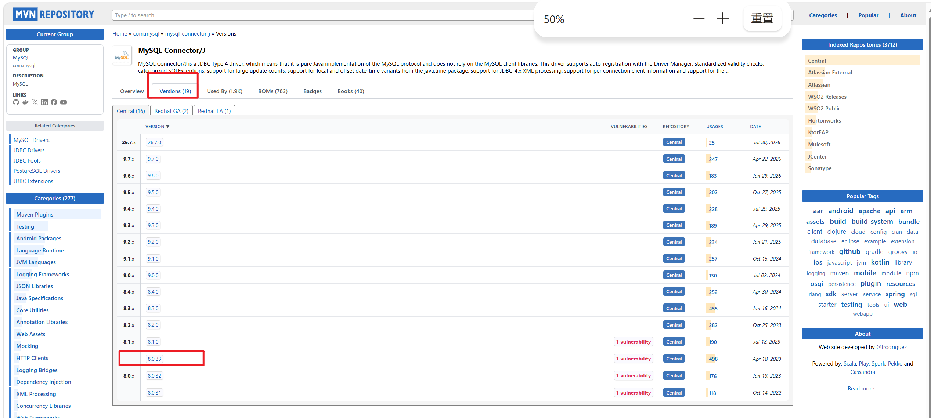This screenshot has width=931, height=418.
Task: Go to Home in the breadcrumb
Action: 120,34
